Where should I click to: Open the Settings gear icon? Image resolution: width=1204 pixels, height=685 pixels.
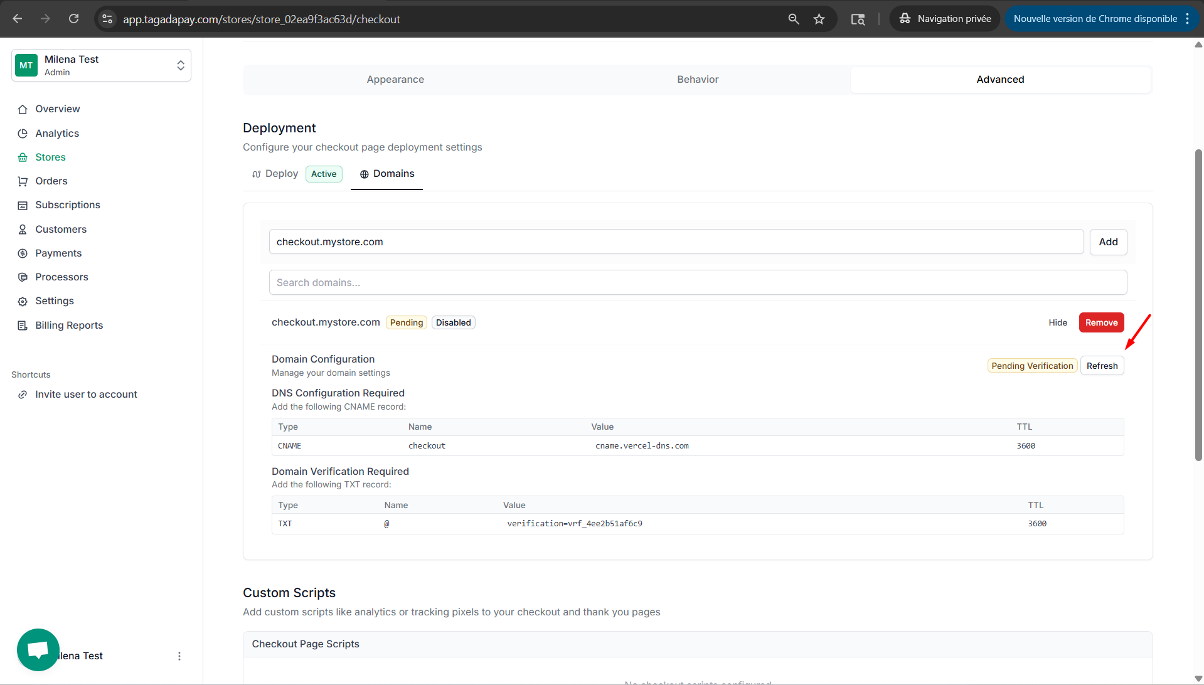[23, 301]
